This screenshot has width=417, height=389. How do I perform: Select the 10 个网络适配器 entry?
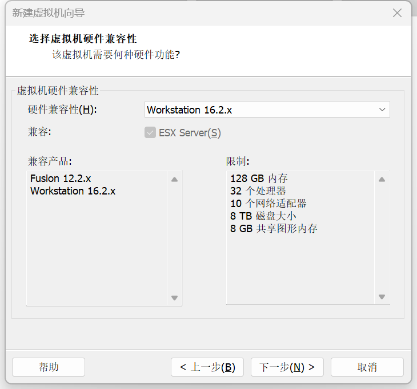[268, 204]
